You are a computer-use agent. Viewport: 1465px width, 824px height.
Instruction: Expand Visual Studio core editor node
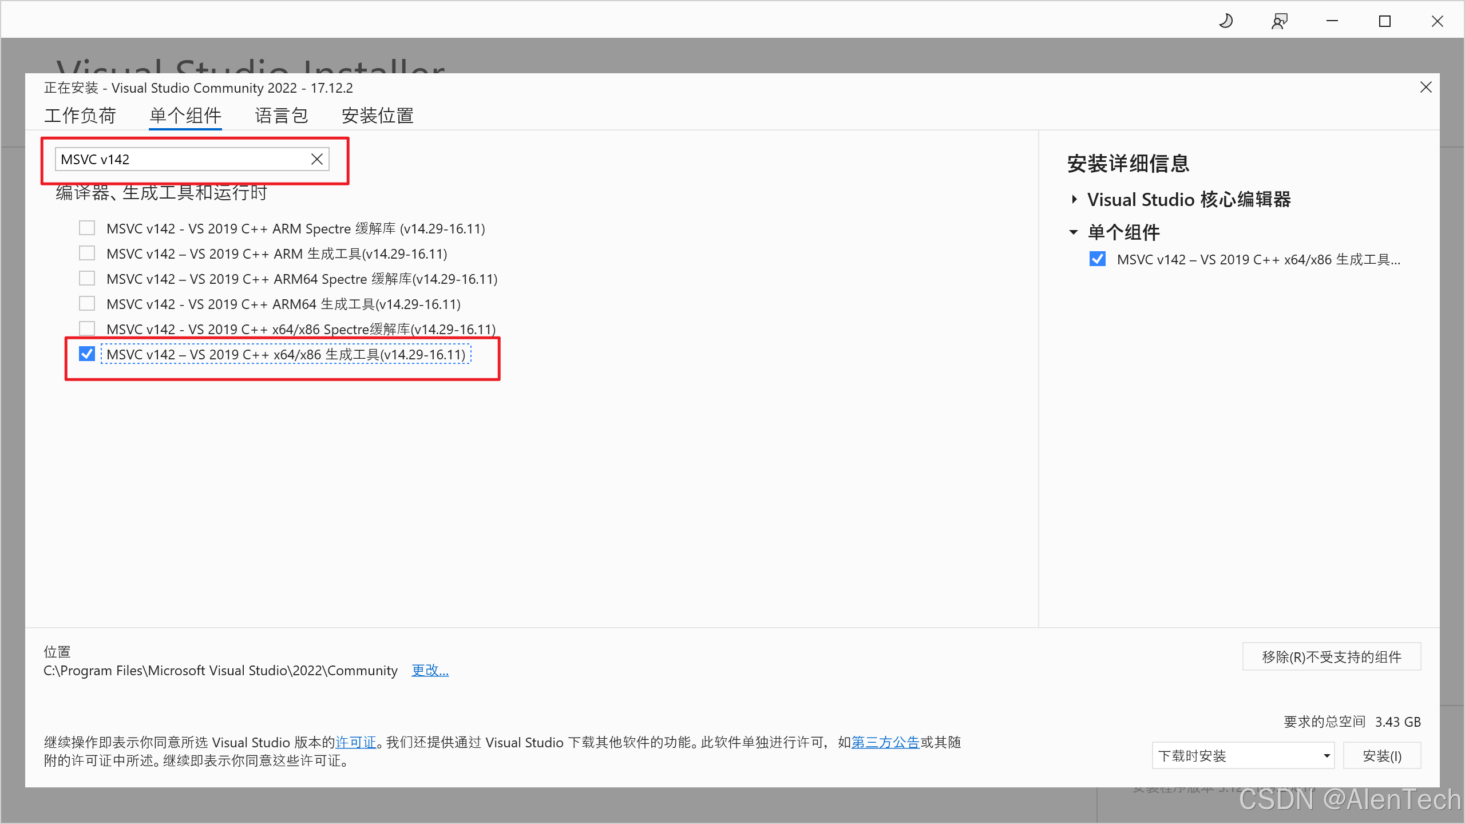1074,200
